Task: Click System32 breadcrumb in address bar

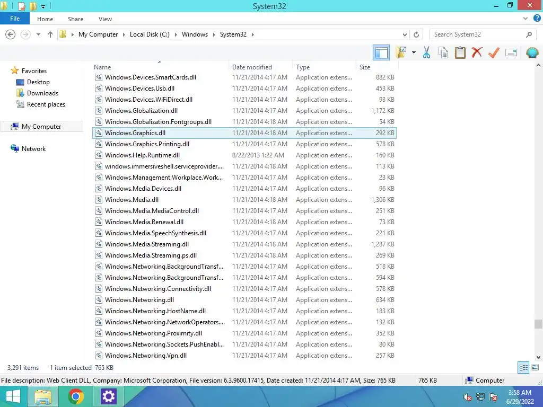Action: click(233, 34)
